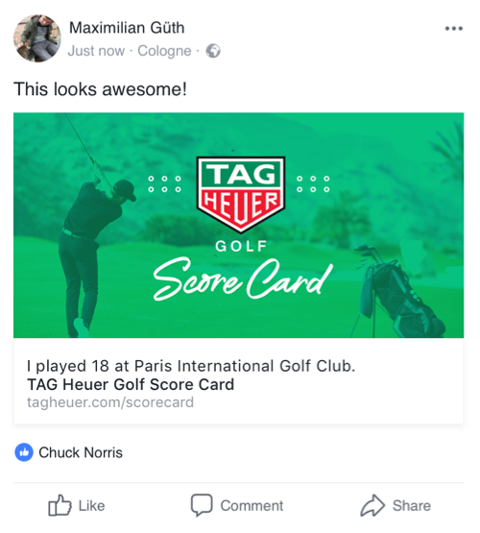Open the Score Card link preview image

238,225
